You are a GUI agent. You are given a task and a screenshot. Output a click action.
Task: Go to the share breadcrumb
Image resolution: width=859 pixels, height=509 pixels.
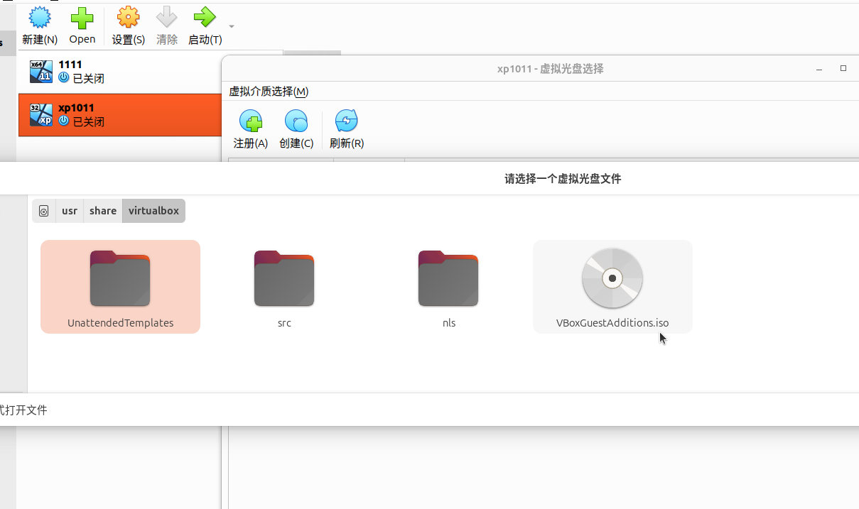pos(103,211)
